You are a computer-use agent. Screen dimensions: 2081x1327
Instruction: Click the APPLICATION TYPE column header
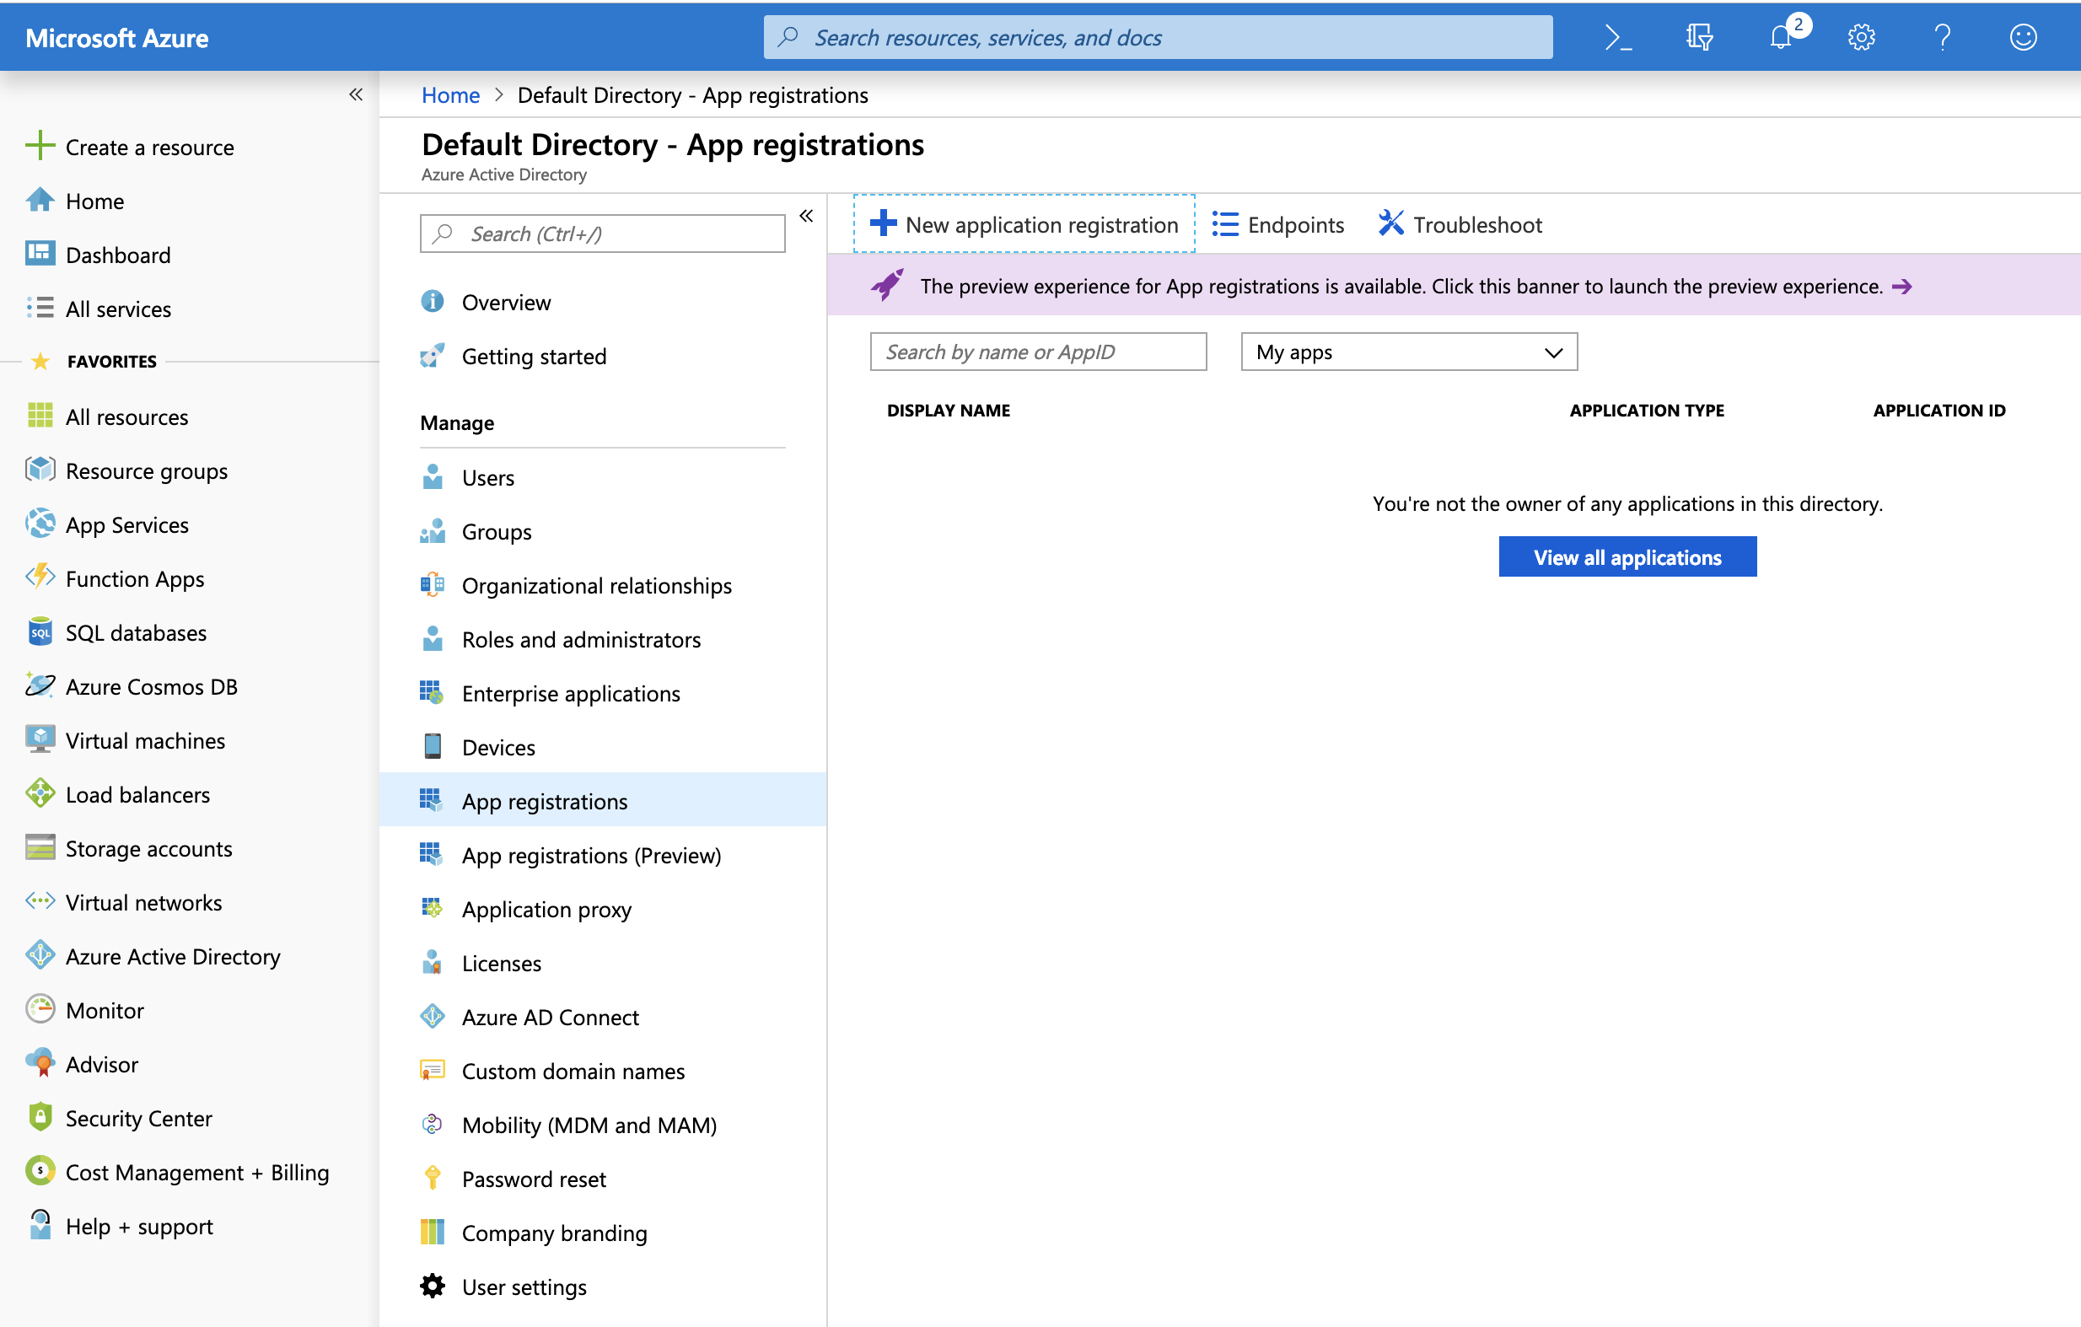coord(1646,411)
